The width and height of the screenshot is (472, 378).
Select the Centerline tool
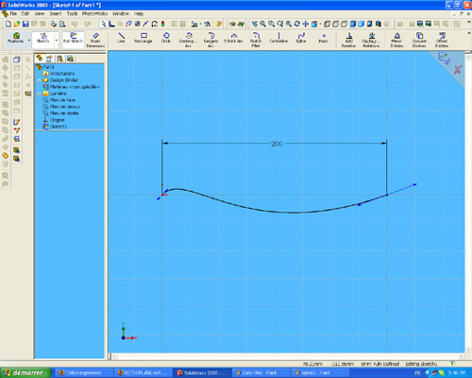[278, 38]
